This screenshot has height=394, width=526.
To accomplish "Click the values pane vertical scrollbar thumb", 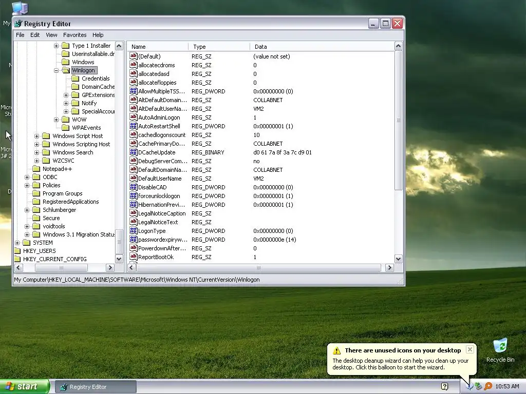I will [398, 121].
